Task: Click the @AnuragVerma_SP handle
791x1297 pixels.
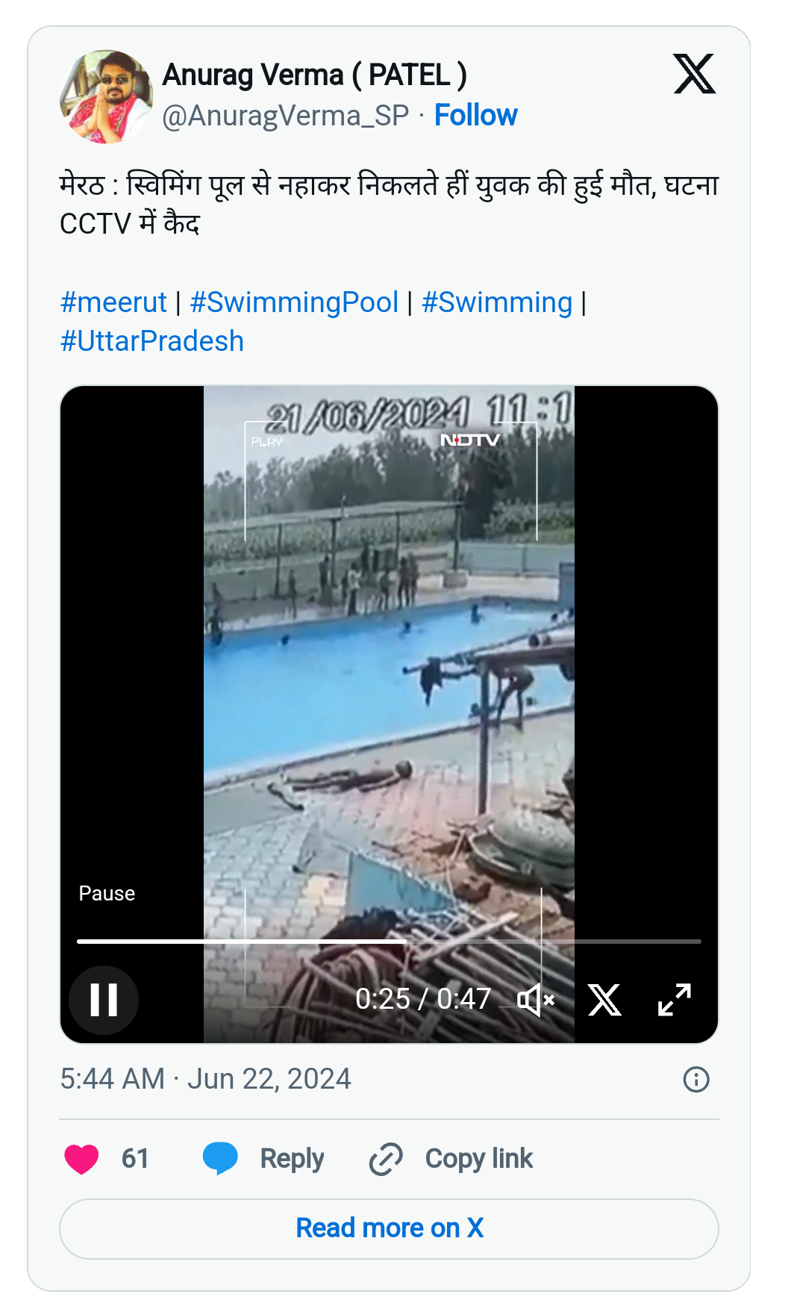Action: coord(286,116)
